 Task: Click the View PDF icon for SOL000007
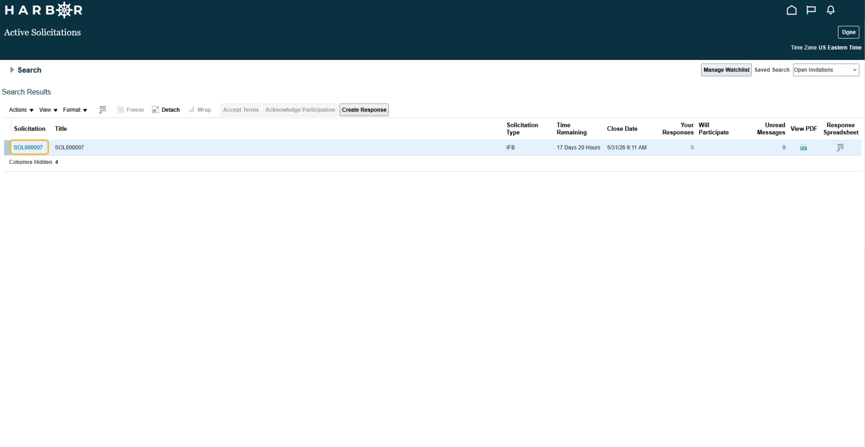click(803, 148)
